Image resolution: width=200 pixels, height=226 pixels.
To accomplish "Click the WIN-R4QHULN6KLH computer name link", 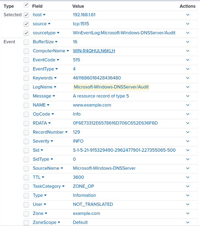I will 94,51.
